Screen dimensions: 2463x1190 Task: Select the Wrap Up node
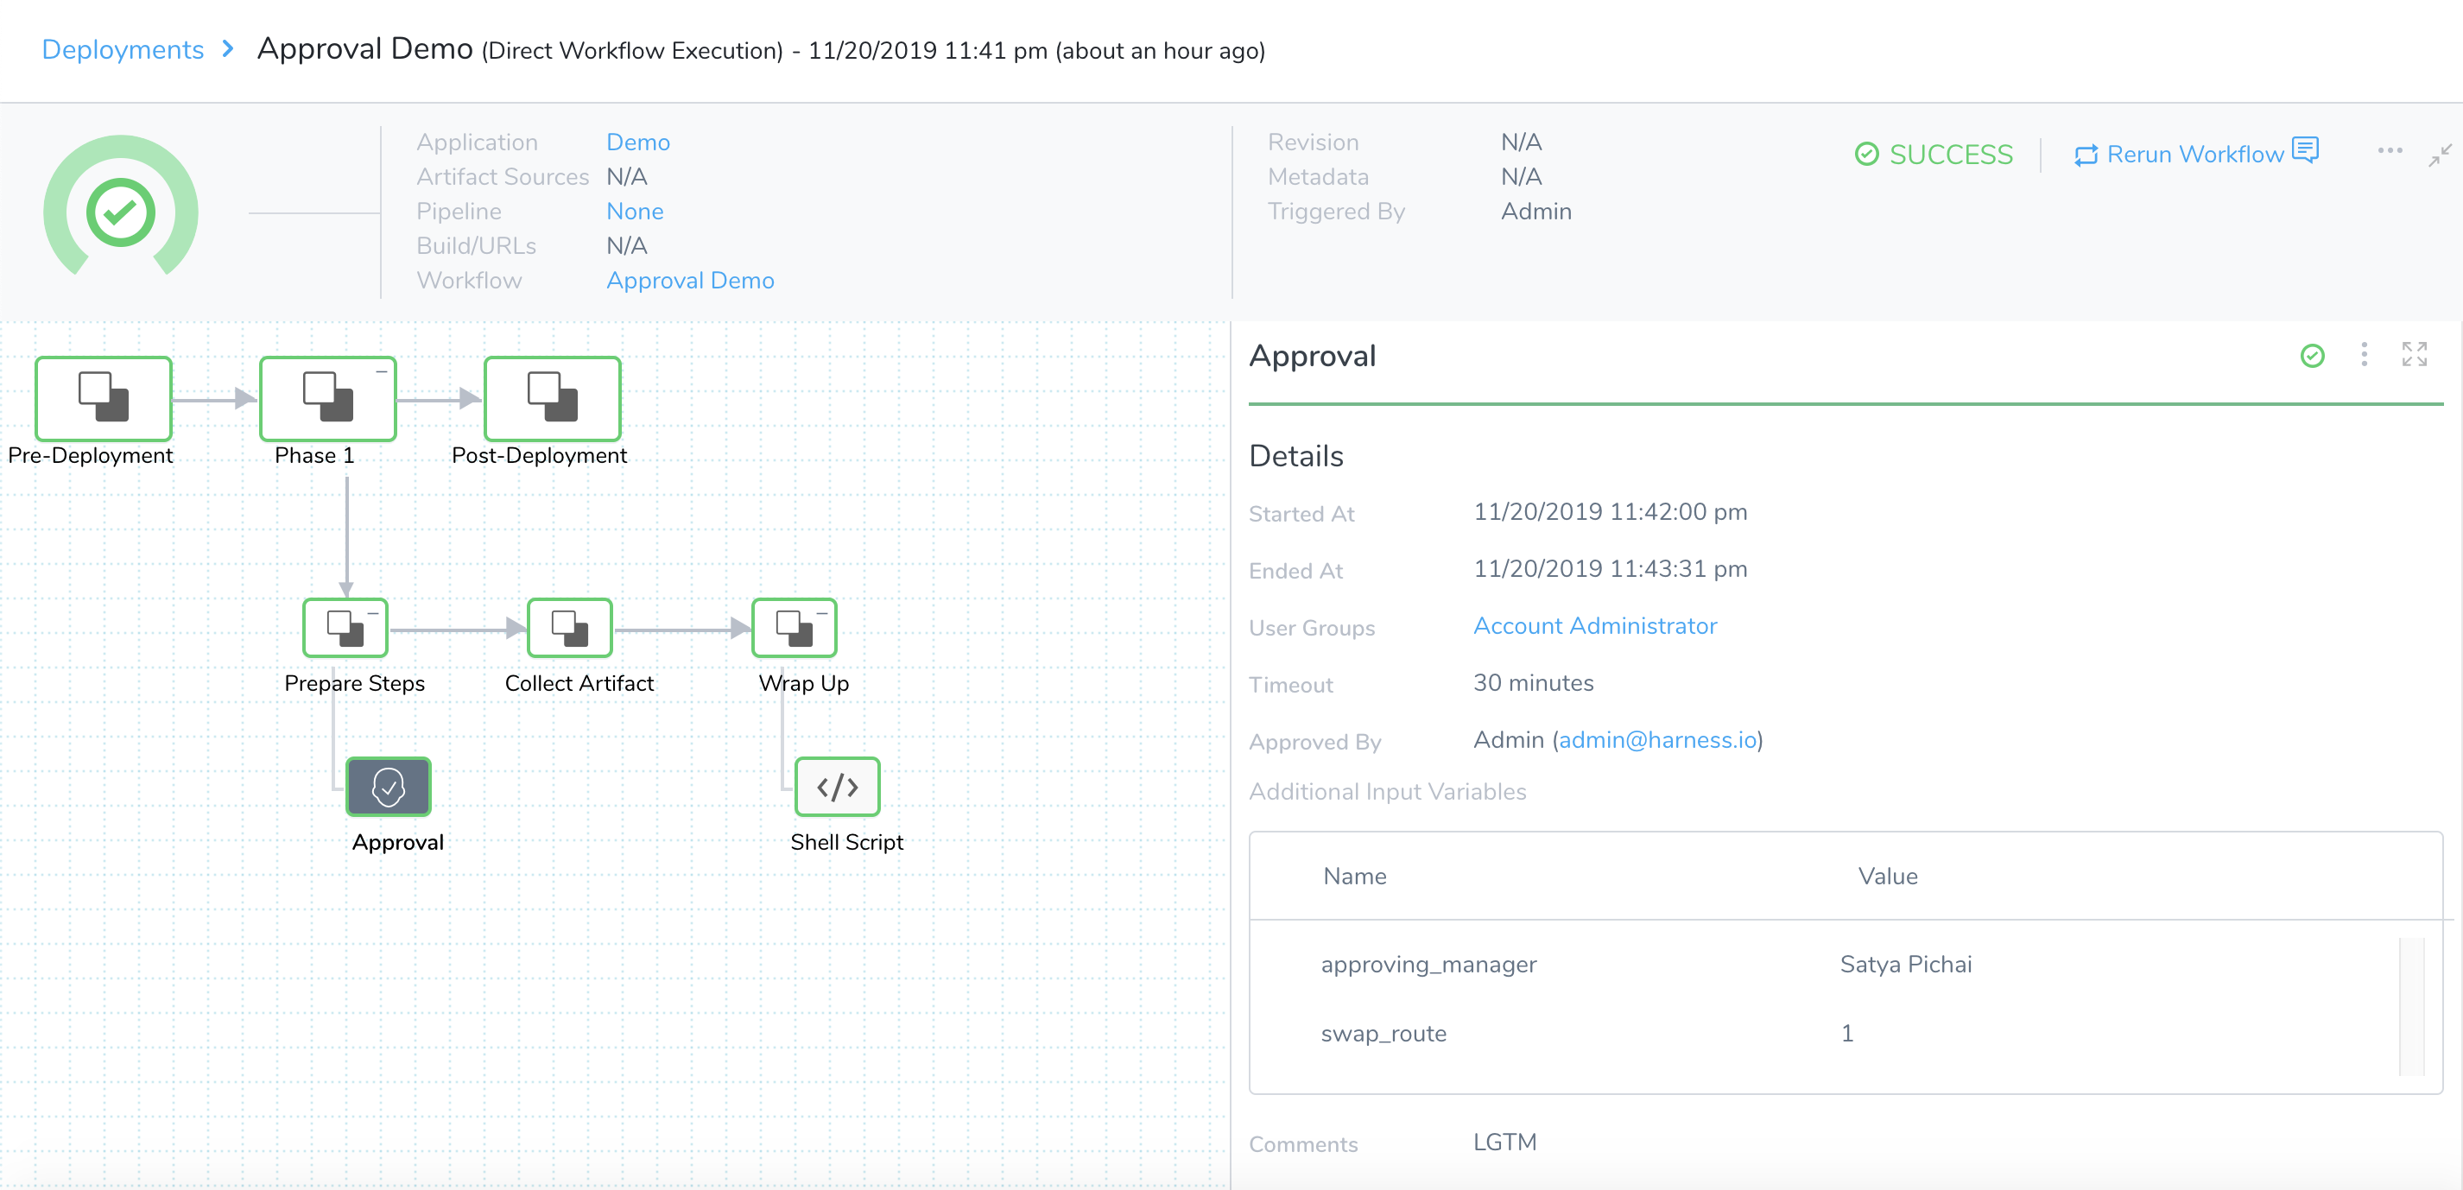795,628
